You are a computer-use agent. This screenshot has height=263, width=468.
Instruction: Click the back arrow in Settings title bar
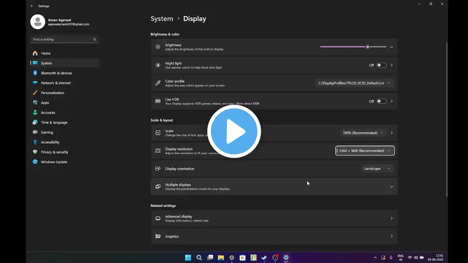(32, 6)
